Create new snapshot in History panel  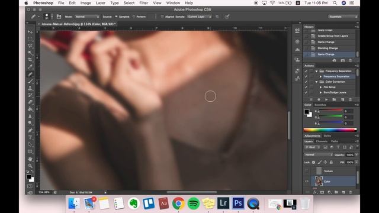coord(342,60)
